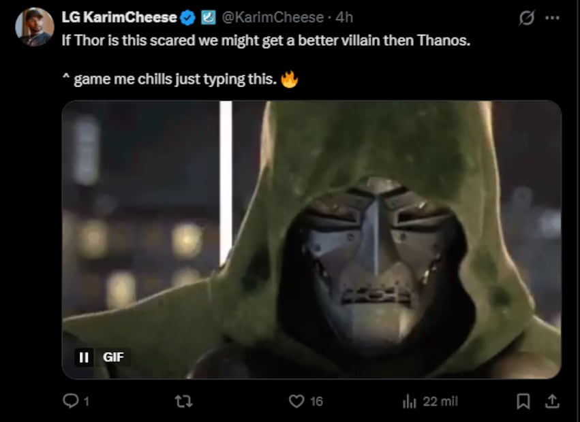Click the LG KarimCheese display name

(119, 17)
